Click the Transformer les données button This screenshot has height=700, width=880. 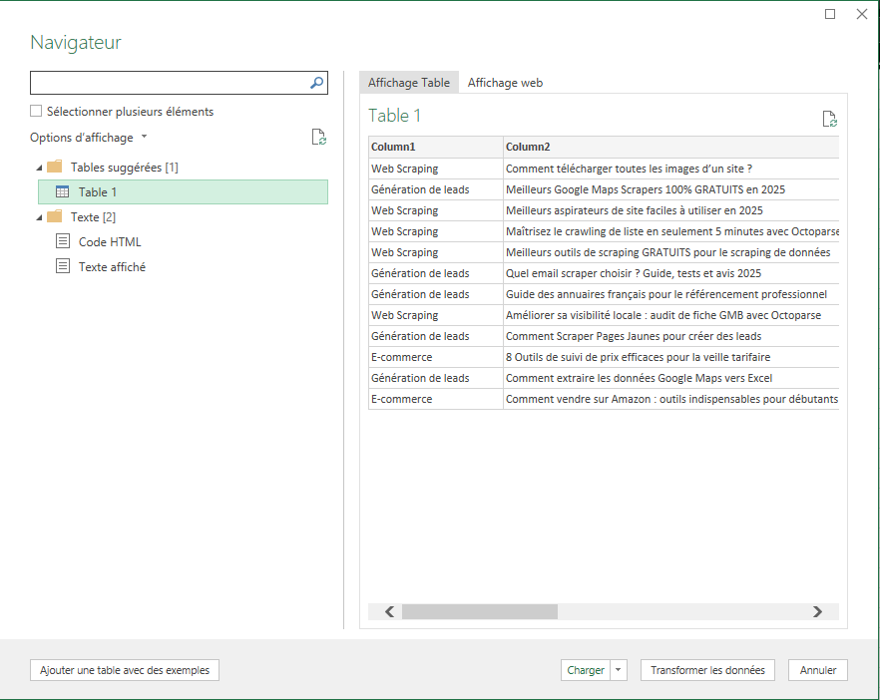coord(707,670)
